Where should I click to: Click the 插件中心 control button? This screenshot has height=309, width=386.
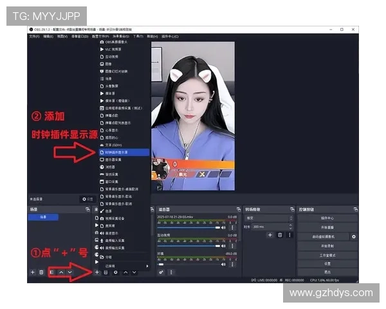[x=327, y=218]
